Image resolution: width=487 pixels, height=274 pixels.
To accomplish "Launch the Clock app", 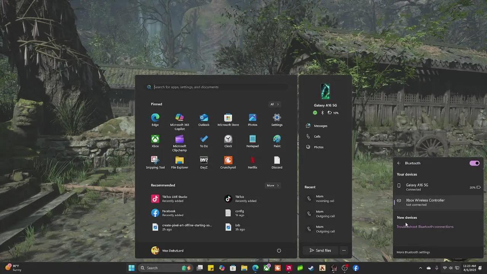I will (228, 141).
